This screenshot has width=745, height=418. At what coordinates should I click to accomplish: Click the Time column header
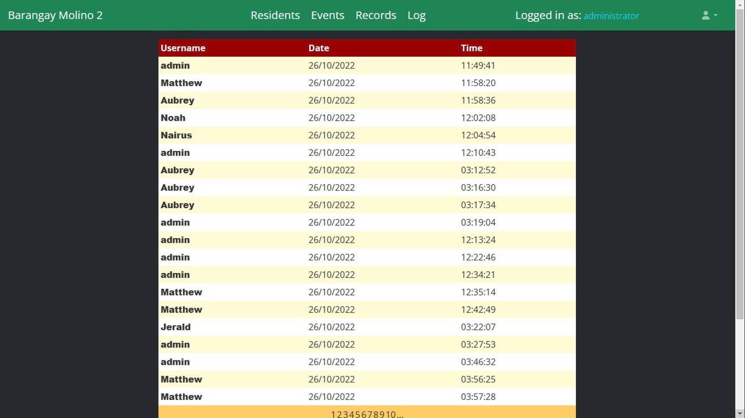click(x=471, y=48)
